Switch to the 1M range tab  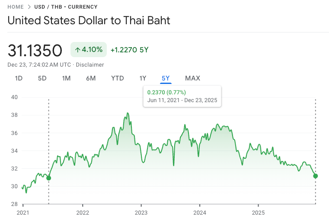pos(66,78)
